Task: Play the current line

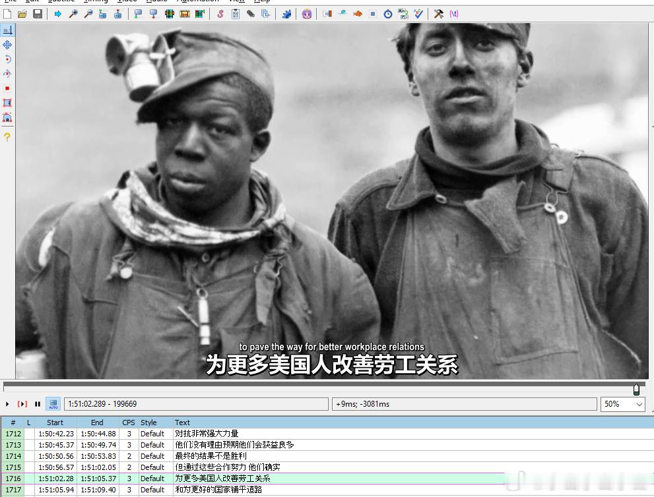Action: 22,403
